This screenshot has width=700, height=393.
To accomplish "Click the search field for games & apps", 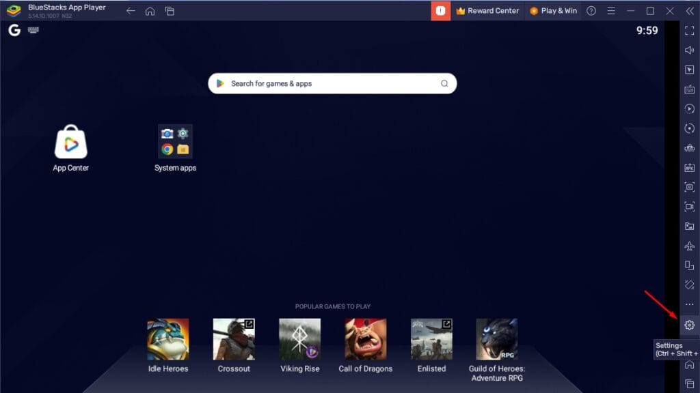I will point(332,83).
